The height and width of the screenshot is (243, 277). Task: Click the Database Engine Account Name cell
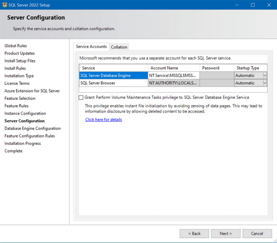point(173,75)
